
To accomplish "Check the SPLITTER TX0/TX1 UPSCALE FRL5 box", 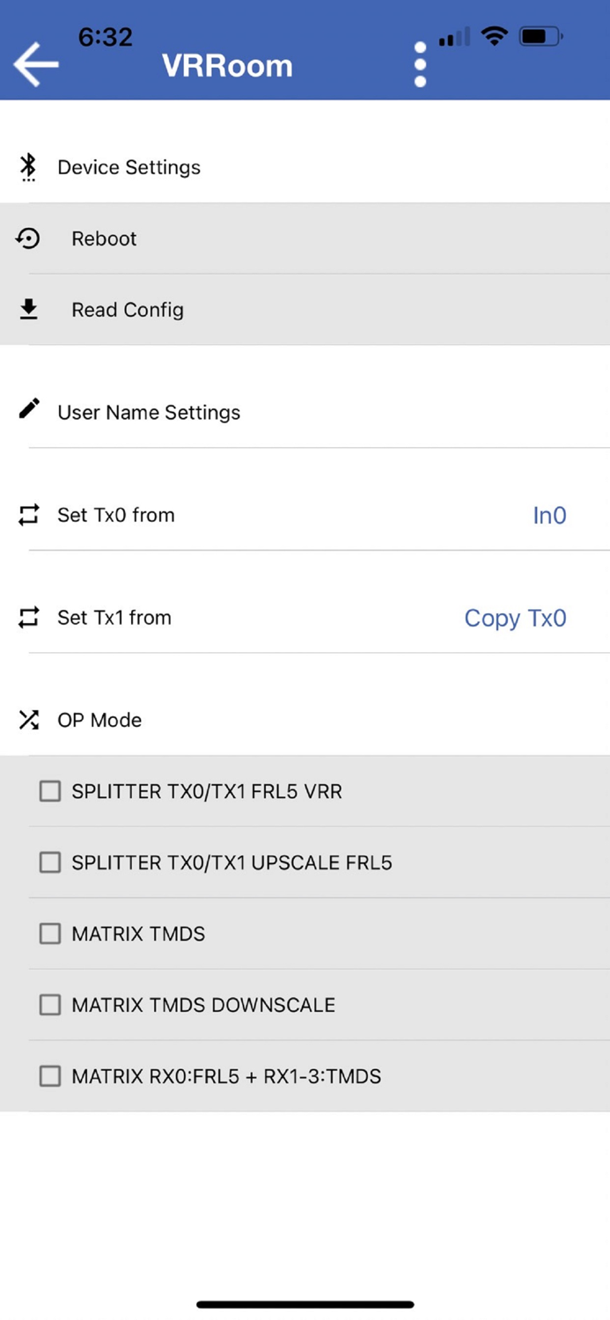I will point(50,862).
